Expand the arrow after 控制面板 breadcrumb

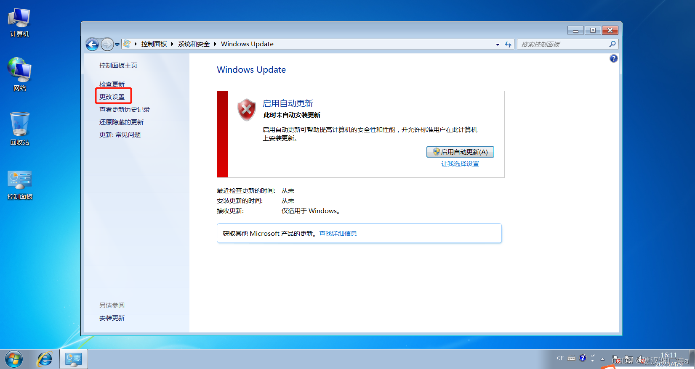tap(172, 44)
